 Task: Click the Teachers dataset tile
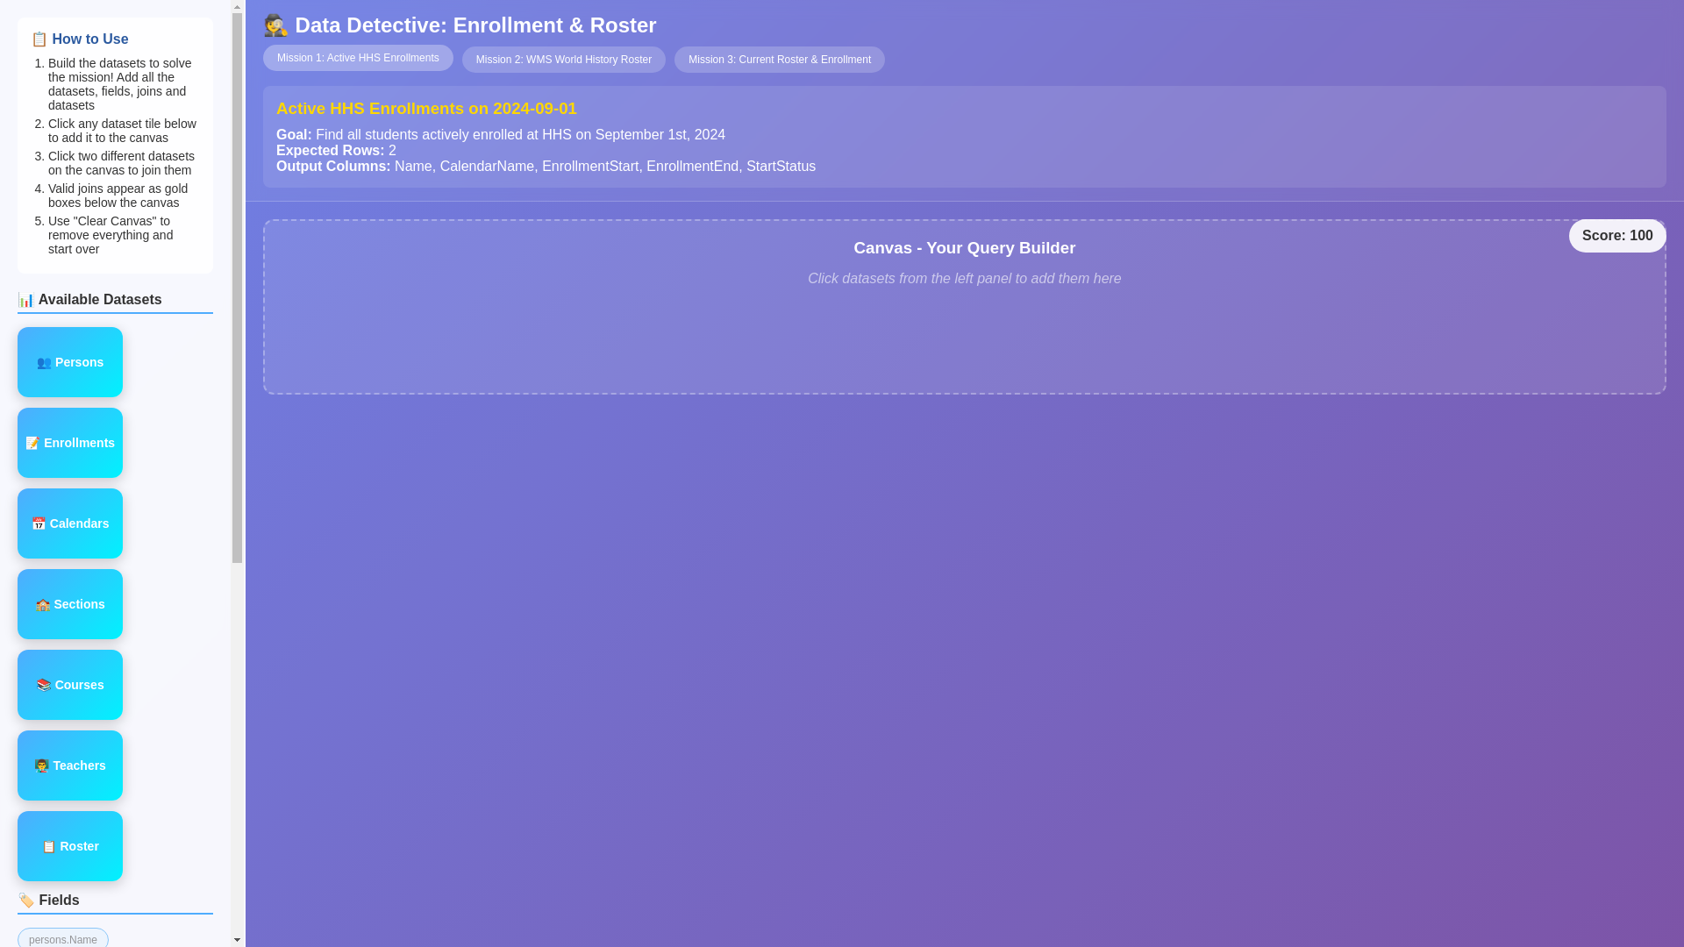click(70, 765)
